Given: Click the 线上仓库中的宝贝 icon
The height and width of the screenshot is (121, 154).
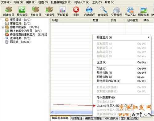Looking at the screenshot, I should click(7, 31).
